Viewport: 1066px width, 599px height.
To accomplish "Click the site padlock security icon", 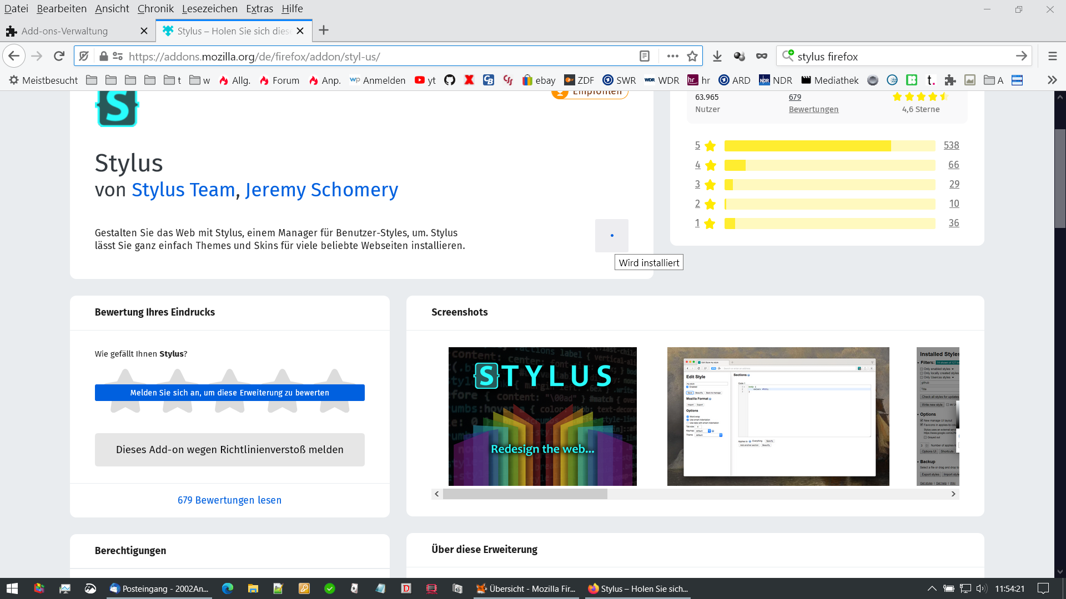I will tap(103, 56).
